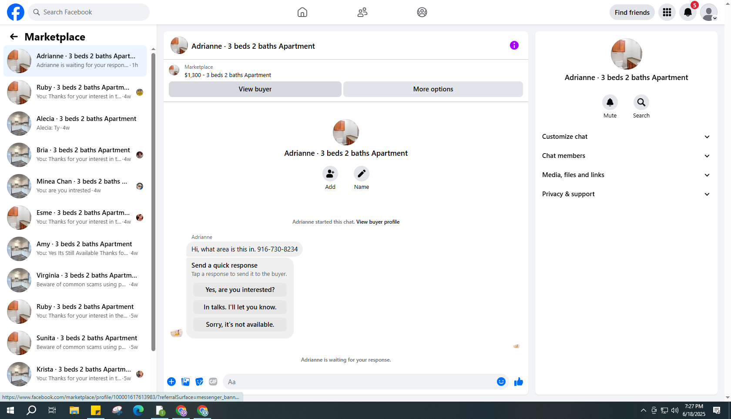Go back using the Marketplace arrow

(14, 37)
